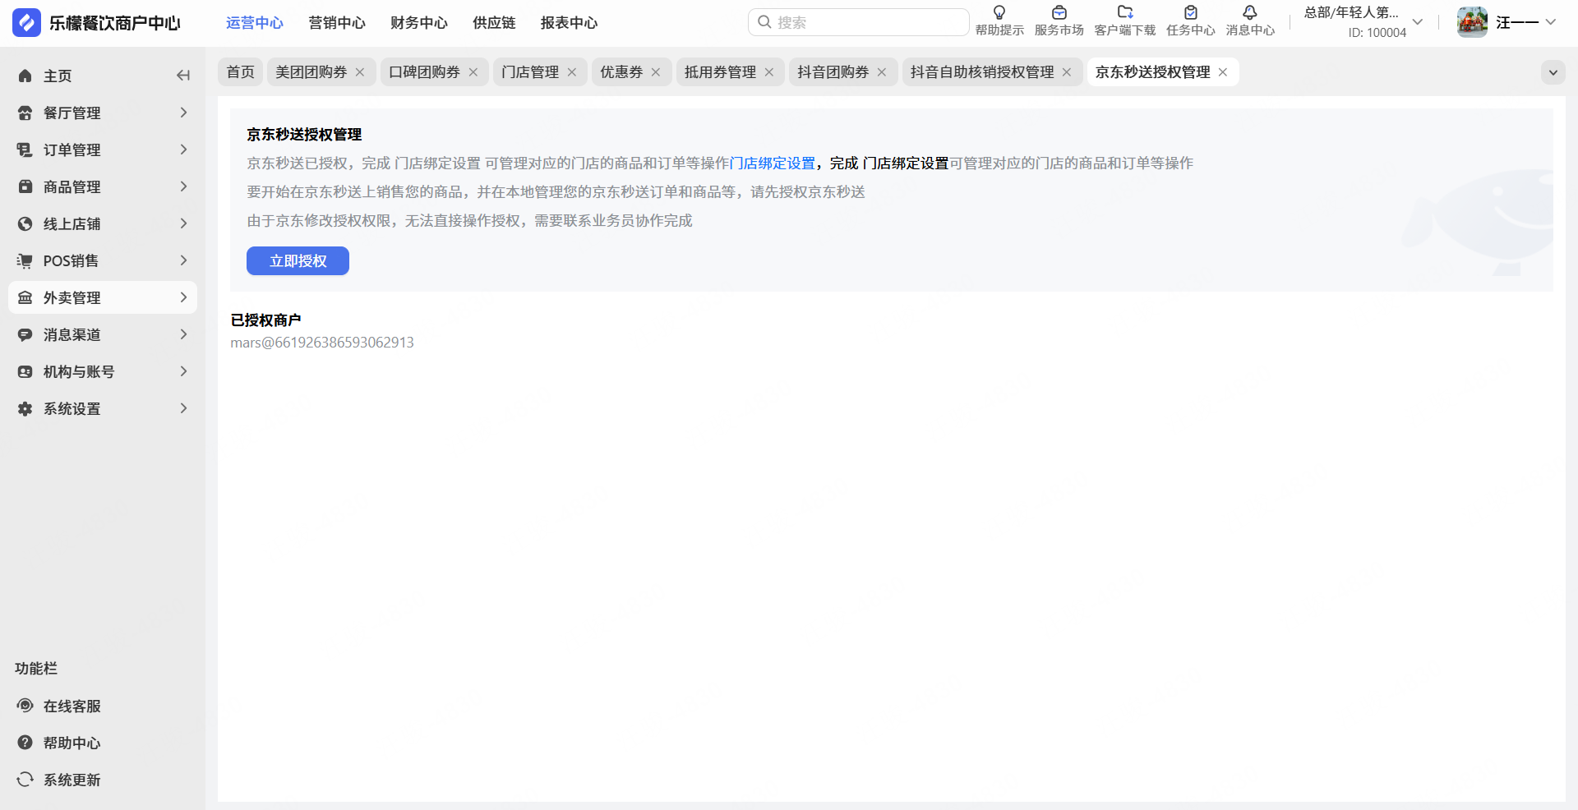Open the 服务市场 icon
The width and height of the screenshot is (1578, 810).
[1059, 12]
